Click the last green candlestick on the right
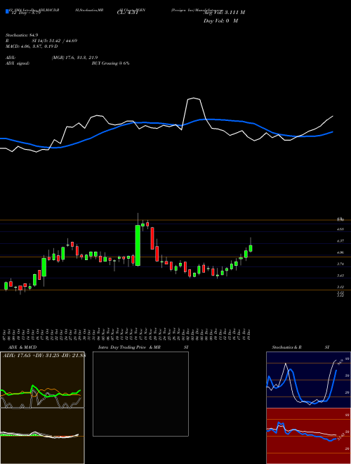The height and width of the screenshot is (464, 351). coord(251,248)
